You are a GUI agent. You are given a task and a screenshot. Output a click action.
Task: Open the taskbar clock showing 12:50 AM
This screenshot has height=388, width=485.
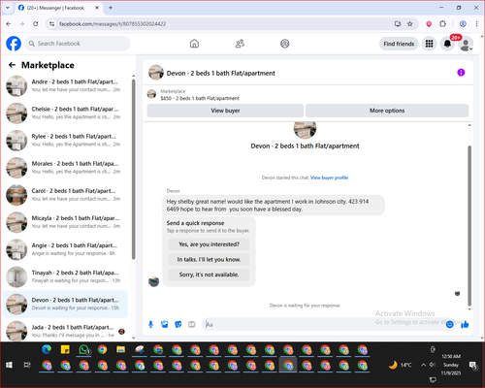(x=451, y=365)
